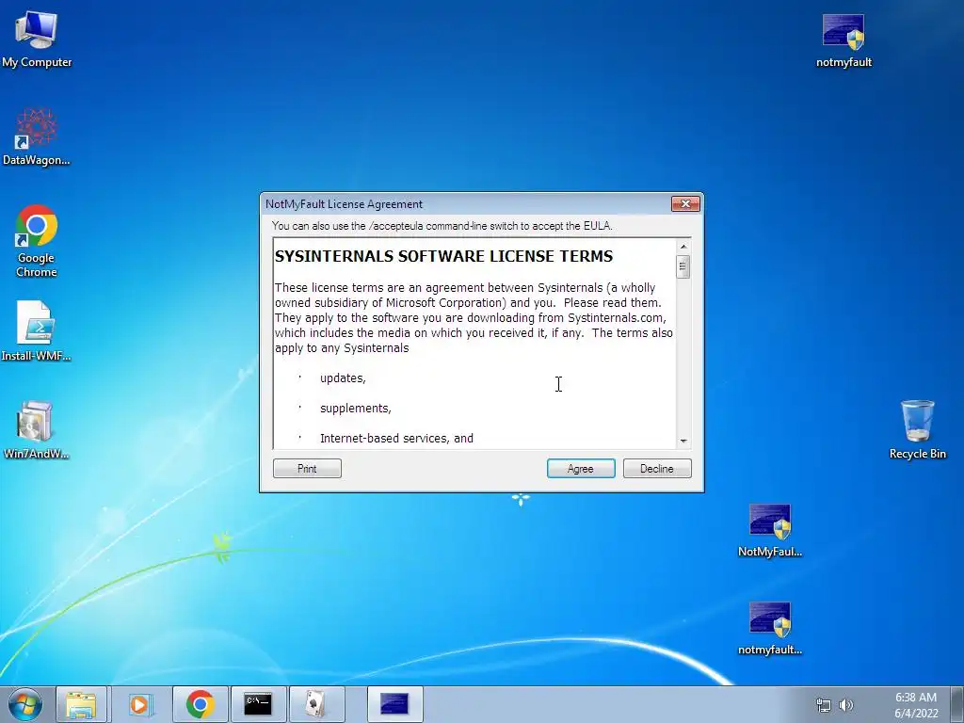
Task: Select the Recycle Bin icon
Action: (917, 429)
